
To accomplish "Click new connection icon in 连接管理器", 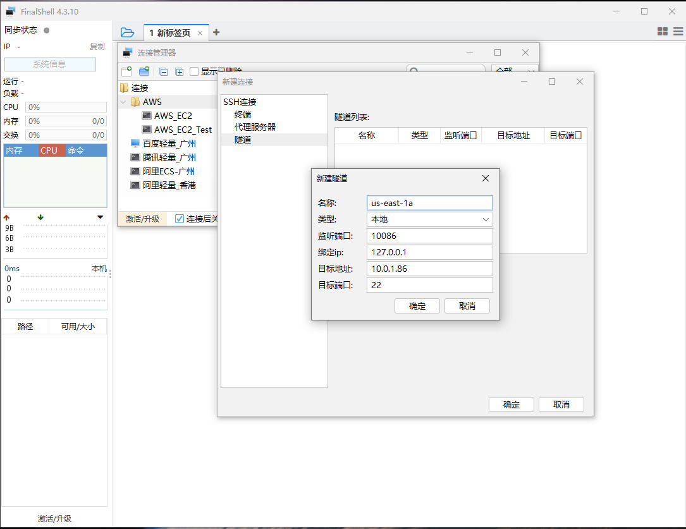I will click(126, 71).
